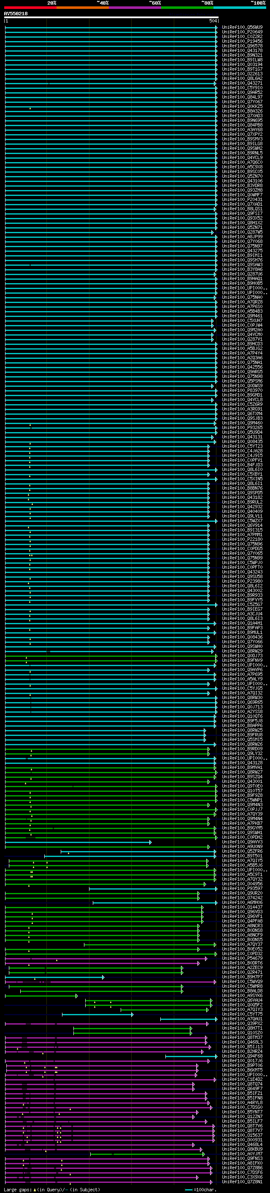Select the UniRef100_Q9T0E0 label
This screenshot has height=1193, width=270.
242,786
